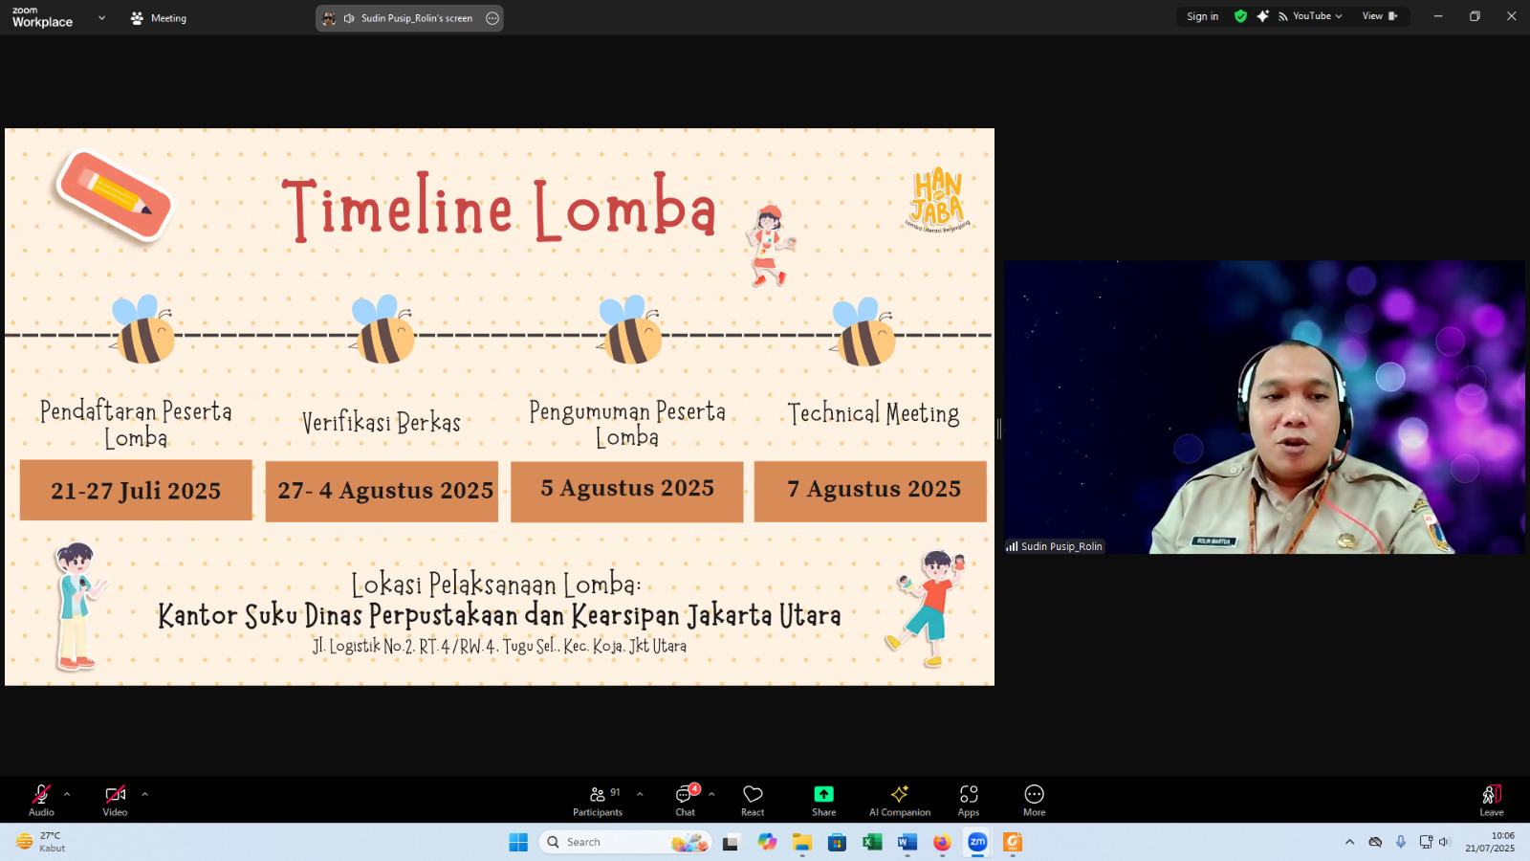Expand the YouTube caption language dropdown

pos(1338,15)
